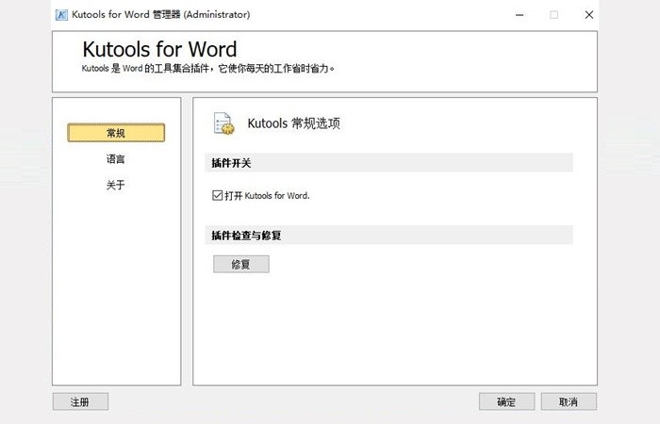Viewport: 660px width, 424px height.
Task: Uncheck the 打开 Kutools for Word checkbox
Action: coord(218,196)
